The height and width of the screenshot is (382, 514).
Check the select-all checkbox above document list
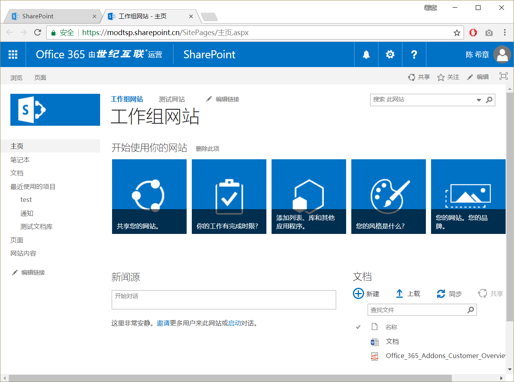(x=358, y=327)
